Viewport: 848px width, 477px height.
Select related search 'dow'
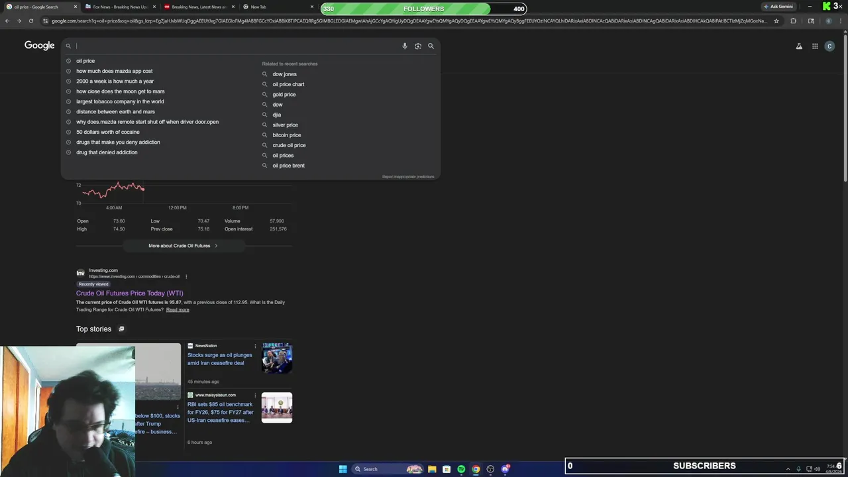click(277, 105)
